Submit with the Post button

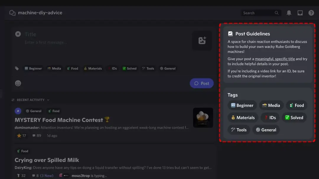202,83
